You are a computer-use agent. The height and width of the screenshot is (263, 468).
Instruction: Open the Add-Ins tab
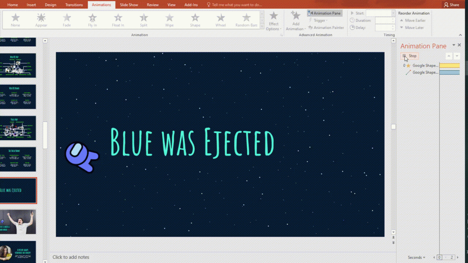click(x=191, y=5)
